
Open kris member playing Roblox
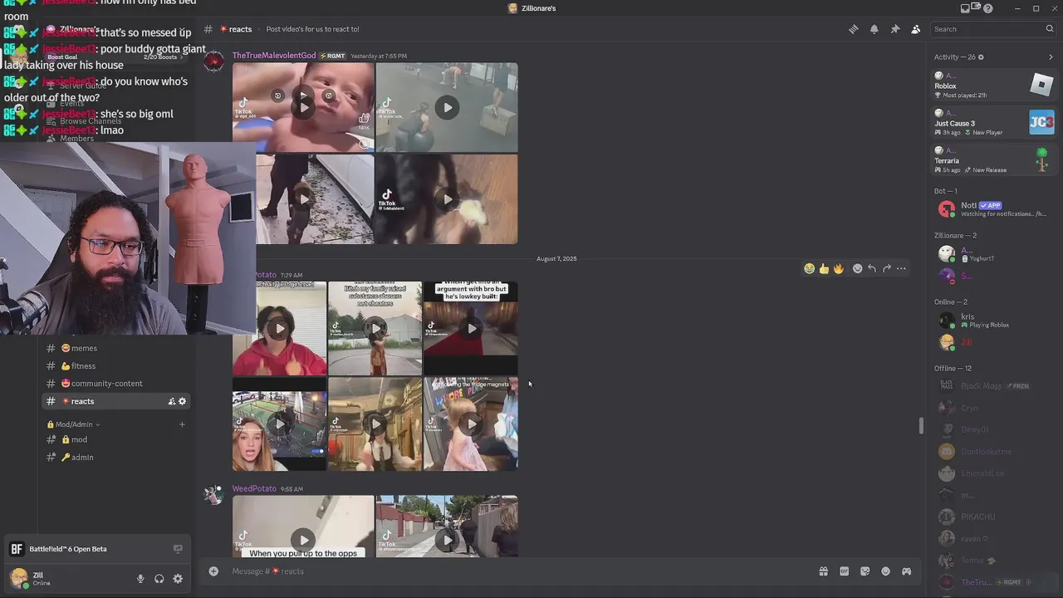tap(994, 320)
